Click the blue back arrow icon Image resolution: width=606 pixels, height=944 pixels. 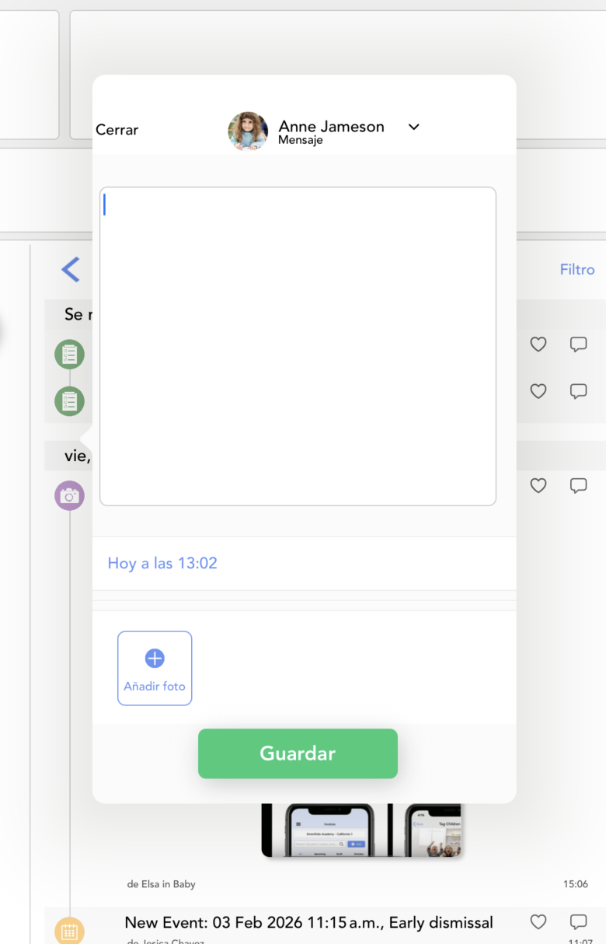[71, 270]
